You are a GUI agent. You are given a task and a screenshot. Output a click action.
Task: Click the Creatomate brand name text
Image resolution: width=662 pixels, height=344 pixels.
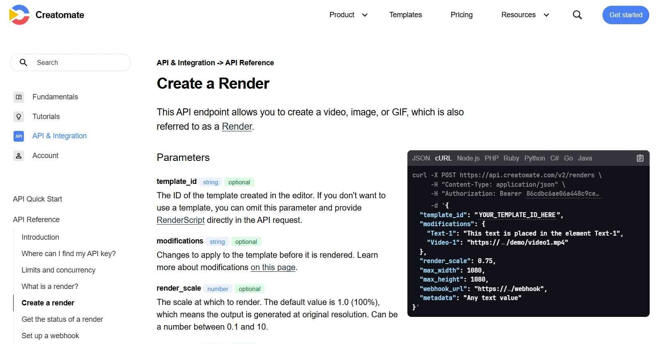60,15
